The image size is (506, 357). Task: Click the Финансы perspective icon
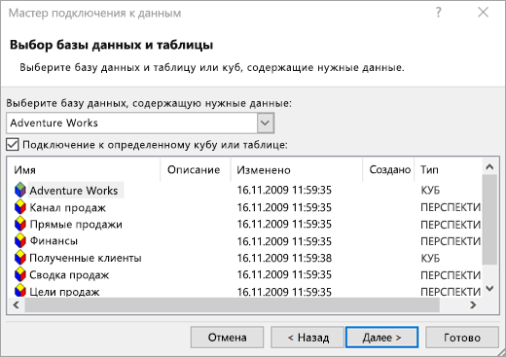pyautogui.click(x=20, y=241)
